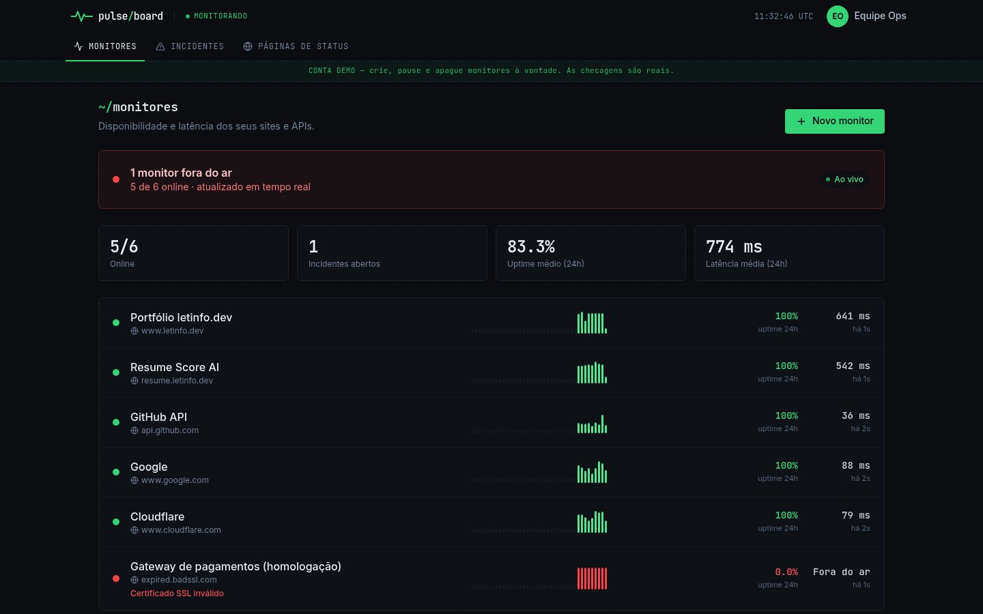Click the pulse/board brand name
The height and width of the screenshot is (614, 983).
(x=130, y=16)
